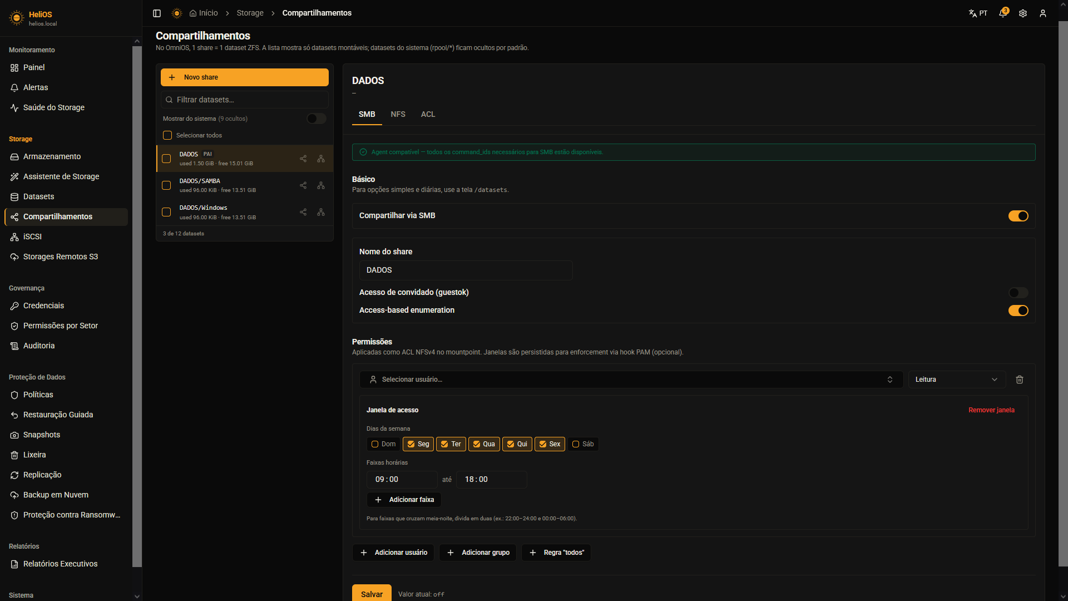Open Alertas in the sidebar
The height and width of the screenshot is (601, 1068).
(x=66, y=87)
